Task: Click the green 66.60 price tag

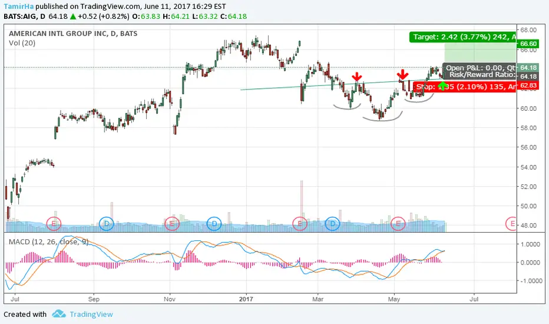Action: point(528,44)
